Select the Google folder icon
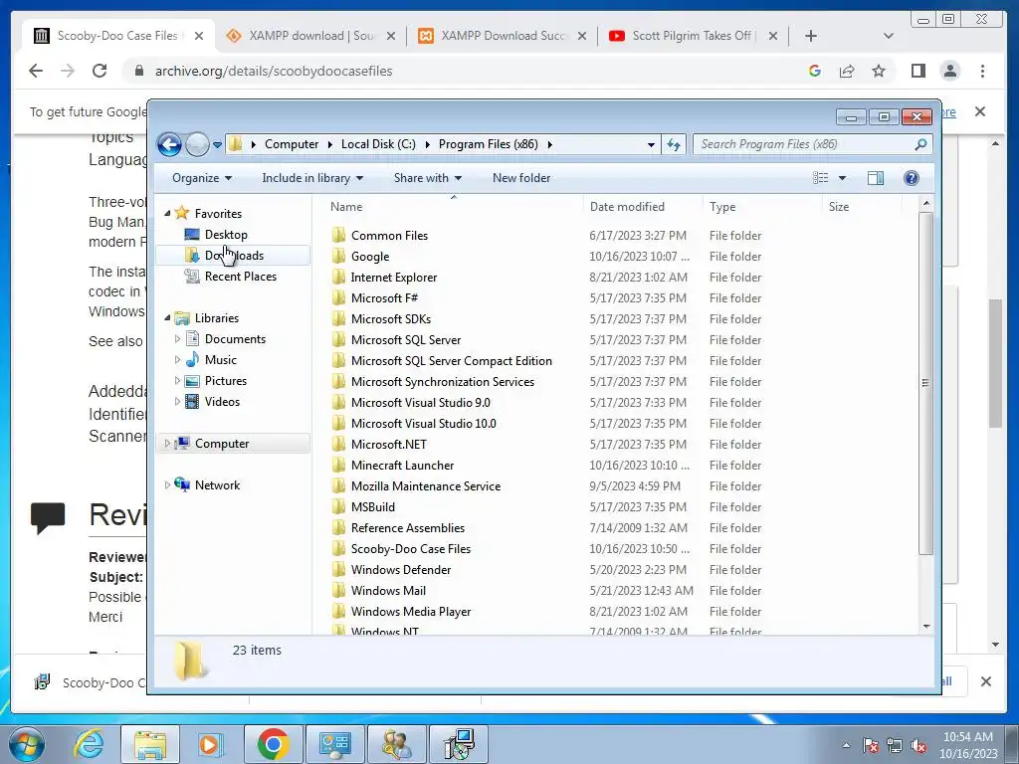 tap(338, 256)
